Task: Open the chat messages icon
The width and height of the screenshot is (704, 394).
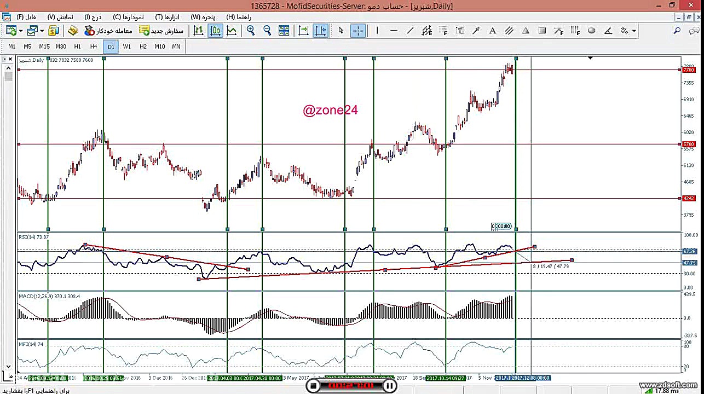Action: (694, 31)
